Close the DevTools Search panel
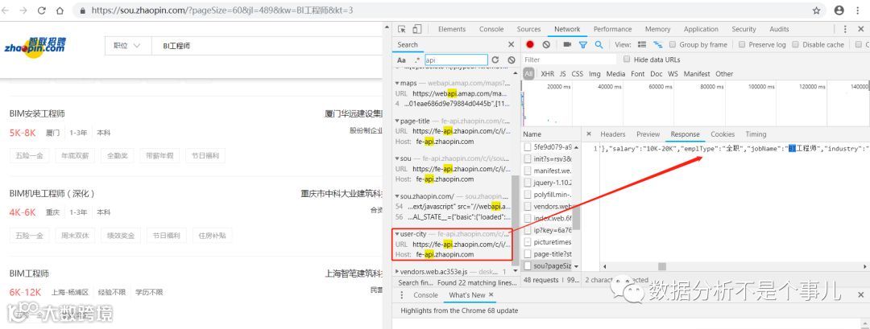Image resolution: width=870 pixels, height=329 pixels. [x=511, y=44]
